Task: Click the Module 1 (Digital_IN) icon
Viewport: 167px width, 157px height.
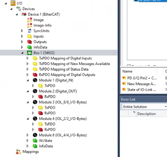Action: point(35,80)
